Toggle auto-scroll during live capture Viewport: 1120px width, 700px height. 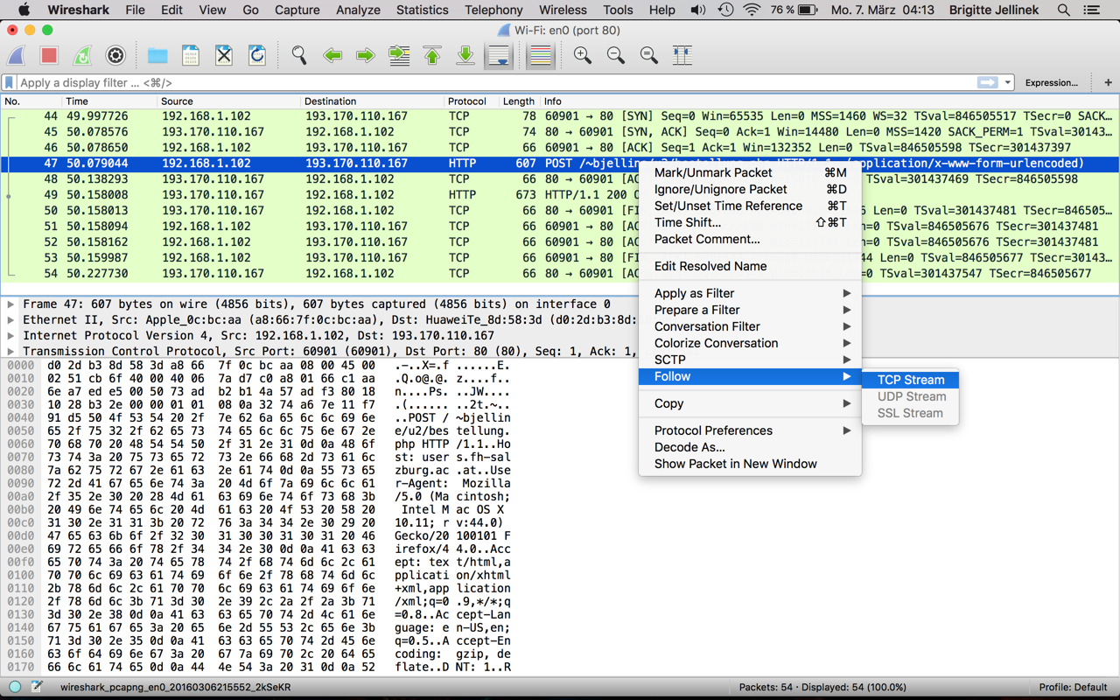499,55
